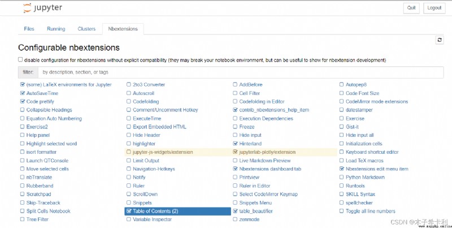
Task: Open the Clusters tab
Action: tap(86, 29)
